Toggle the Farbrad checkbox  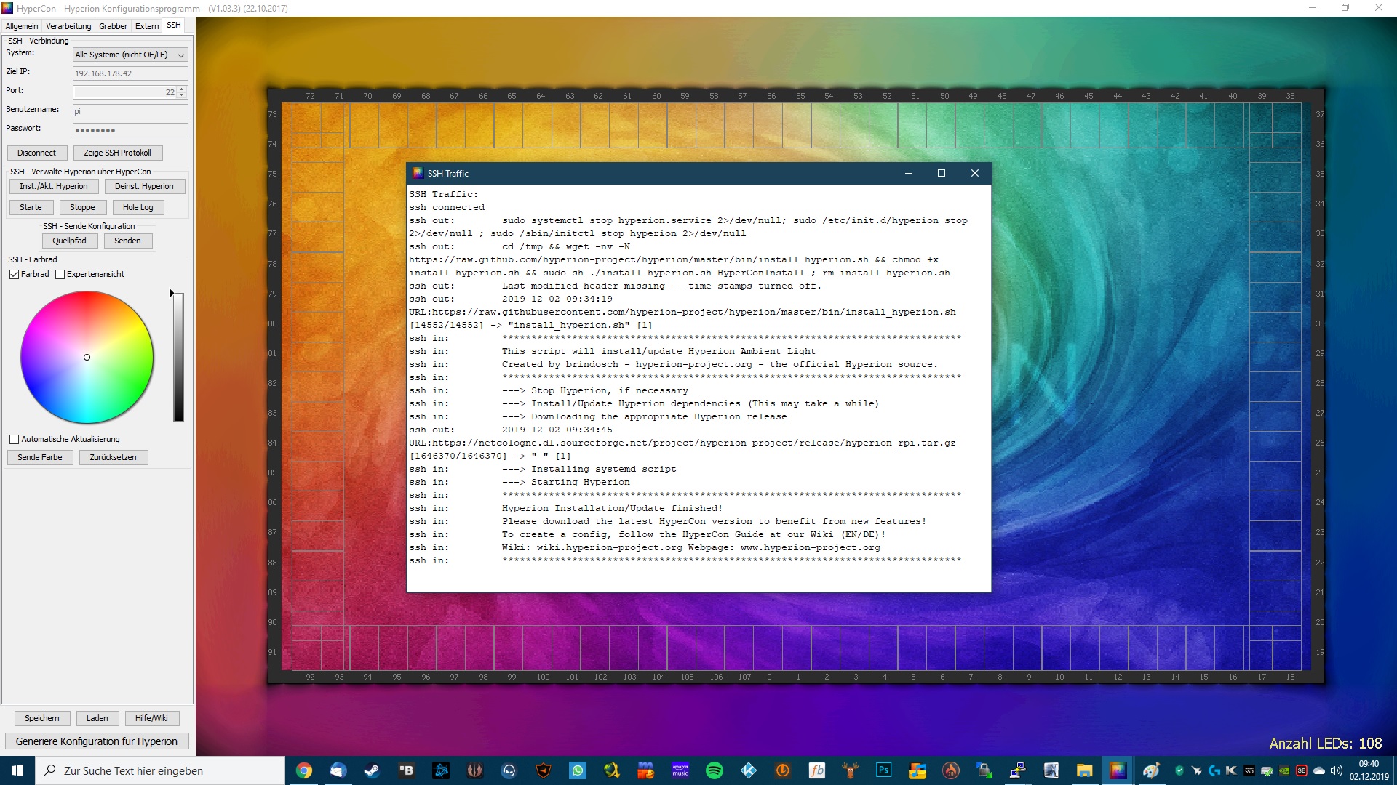[x=14, y=274]
